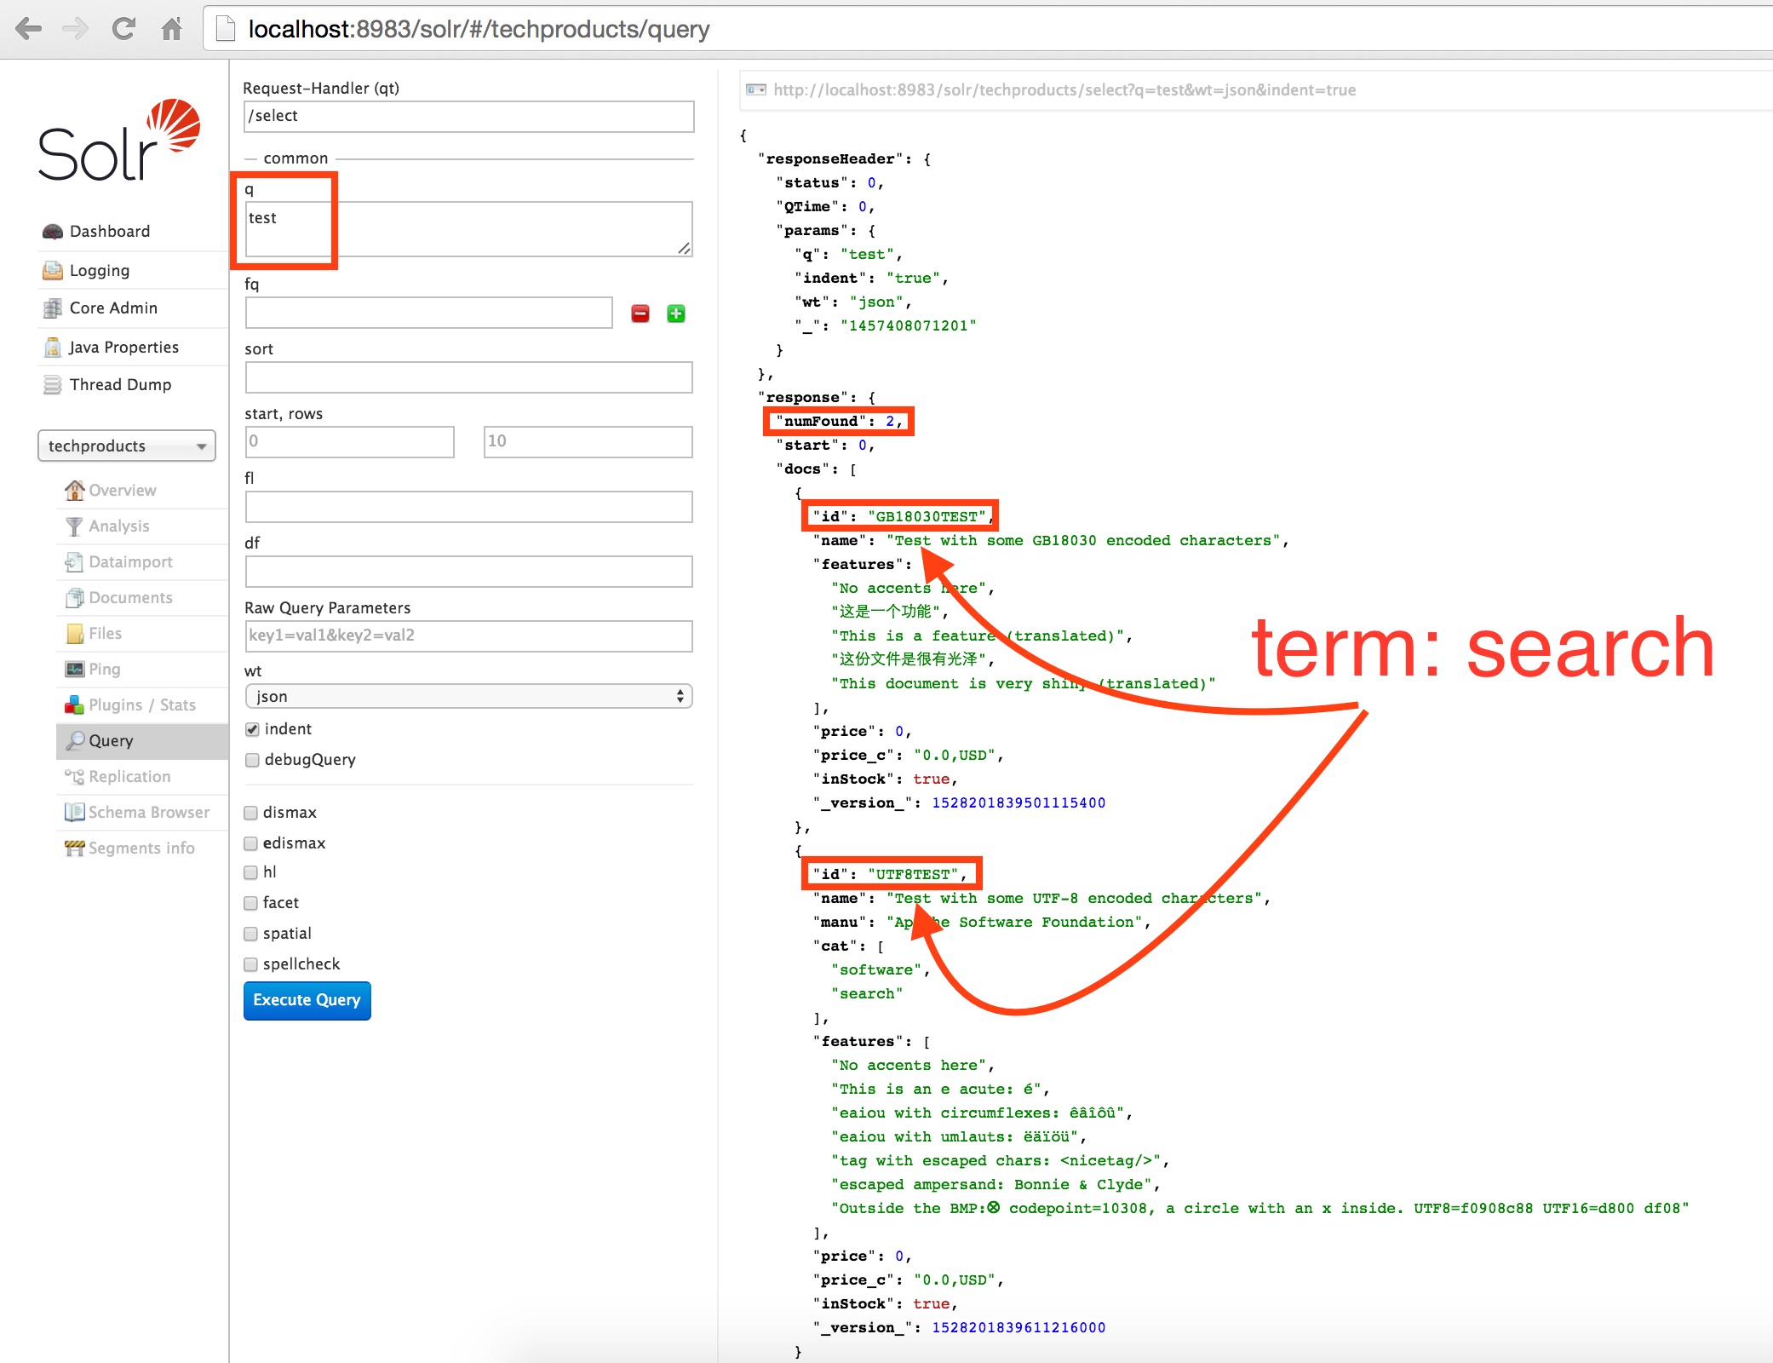
Task: Open the wt json format dropdown
Action: point(468,697)
